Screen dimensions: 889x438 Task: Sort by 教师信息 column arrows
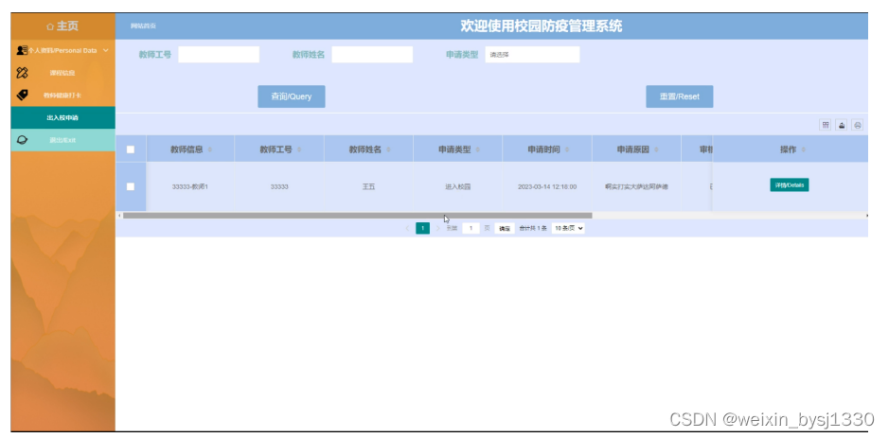click(210, 149)
